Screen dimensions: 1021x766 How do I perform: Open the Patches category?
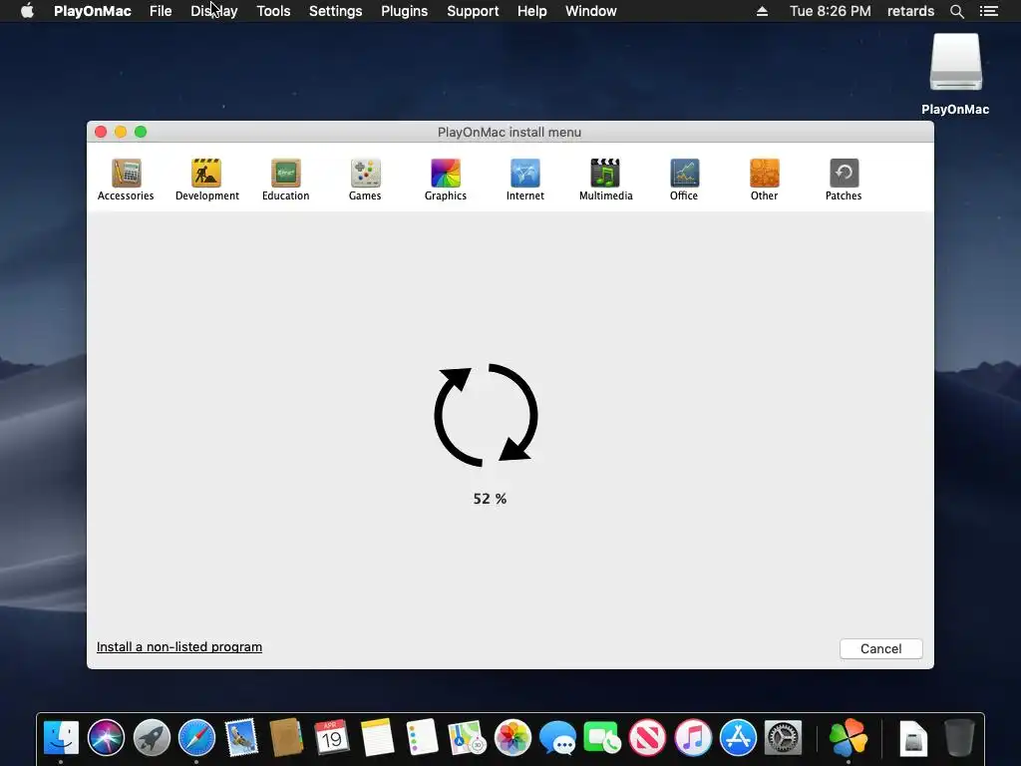pos(844,180)
